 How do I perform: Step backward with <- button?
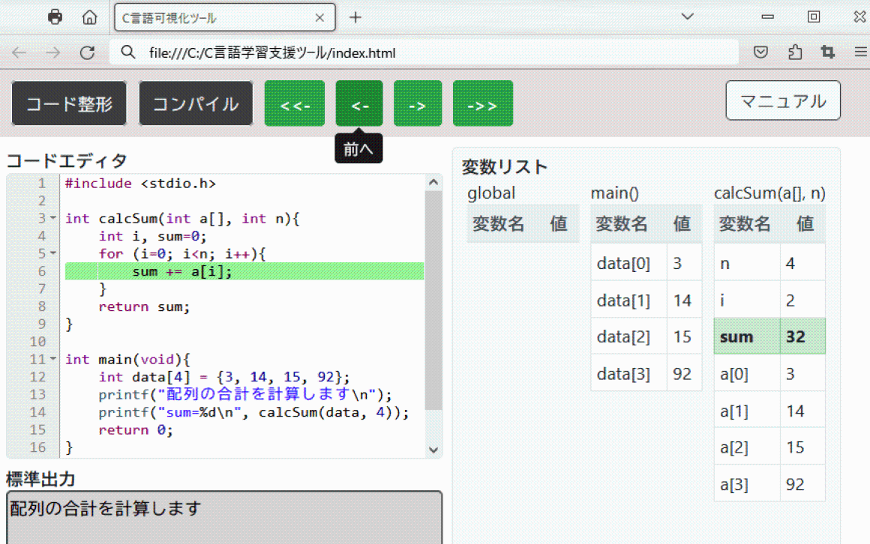click(x=359, y=103)
